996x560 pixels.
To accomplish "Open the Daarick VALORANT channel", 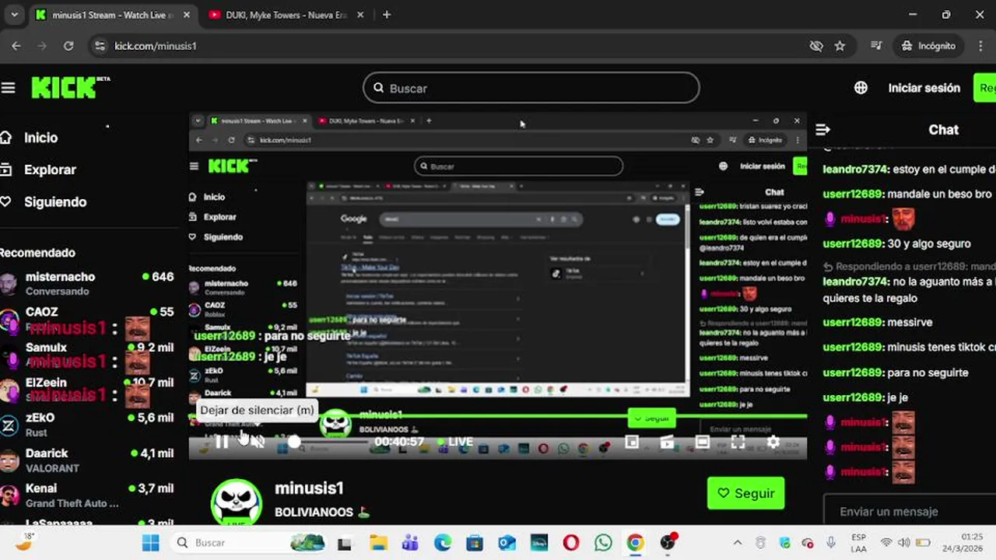I will point(87,460).
